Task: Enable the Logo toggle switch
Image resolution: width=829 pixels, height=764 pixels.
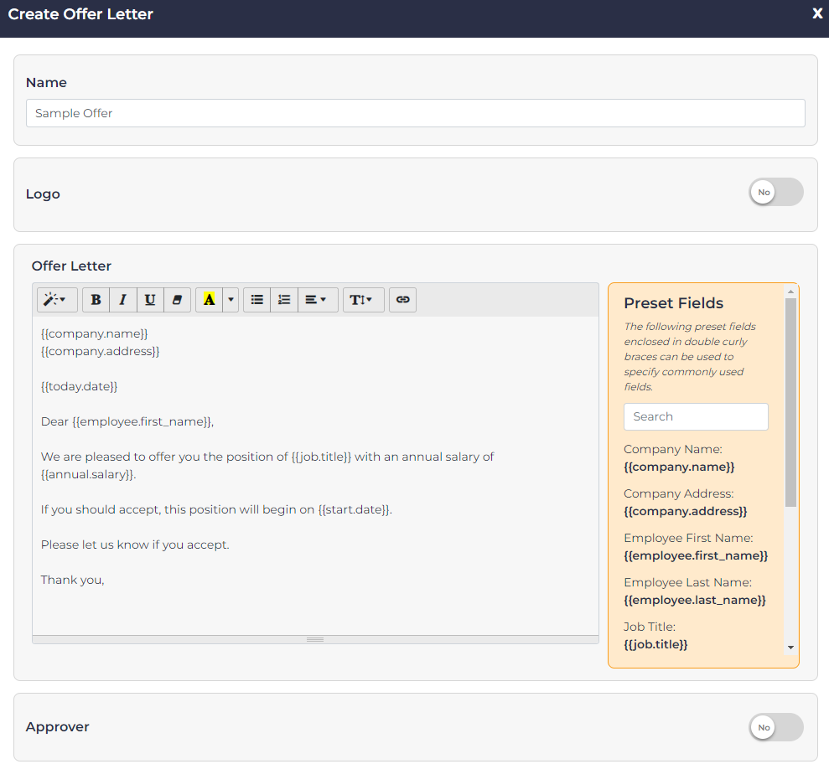Action: (775, 192)
